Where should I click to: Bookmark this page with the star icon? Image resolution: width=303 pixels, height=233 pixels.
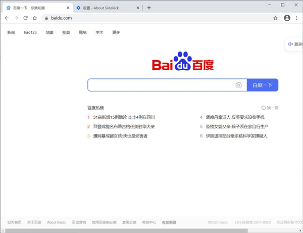(275, 18)
